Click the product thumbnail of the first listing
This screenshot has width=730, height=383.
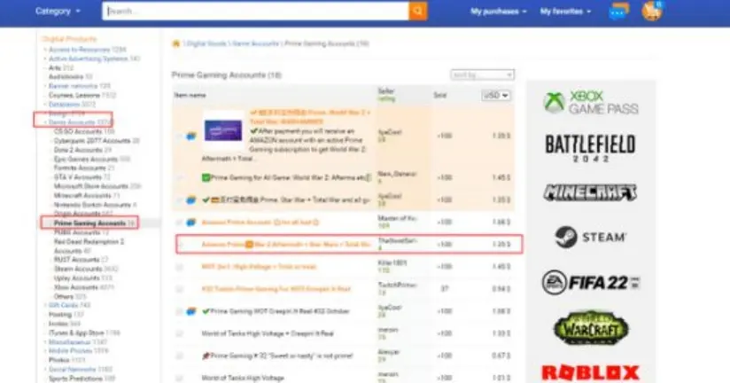click(x=223, y=130)
